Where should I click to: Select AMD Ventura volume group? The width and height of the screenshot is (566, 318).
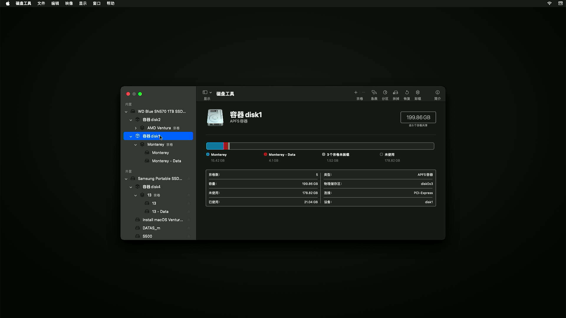[x=158, y=128]
